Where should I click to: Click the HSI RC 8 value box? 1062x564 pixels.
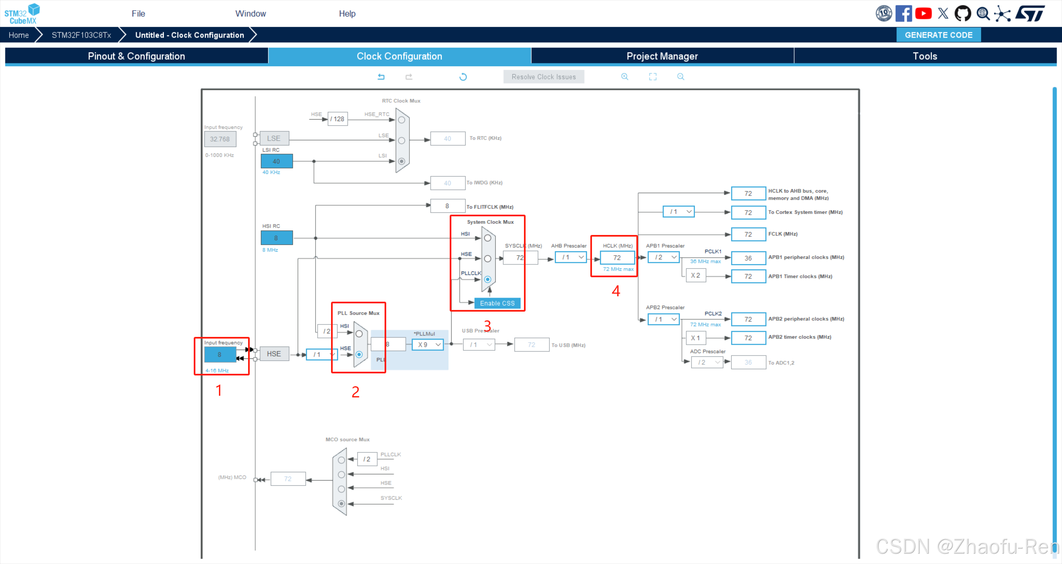277,238
